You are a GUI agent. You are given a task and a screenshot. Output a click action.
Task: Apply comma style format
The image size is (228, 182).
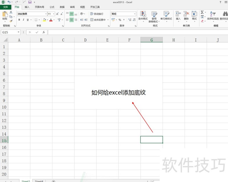coord(124,20)
